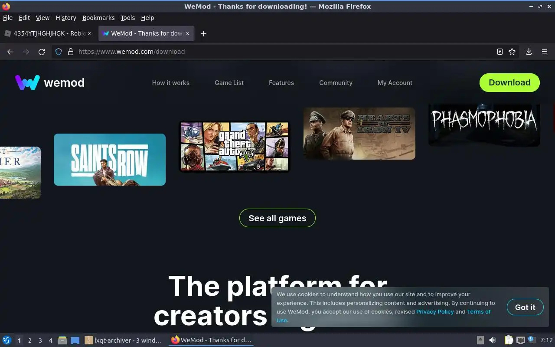
Task: Open the Phasmophobia game card
Action: coord(484,125)
